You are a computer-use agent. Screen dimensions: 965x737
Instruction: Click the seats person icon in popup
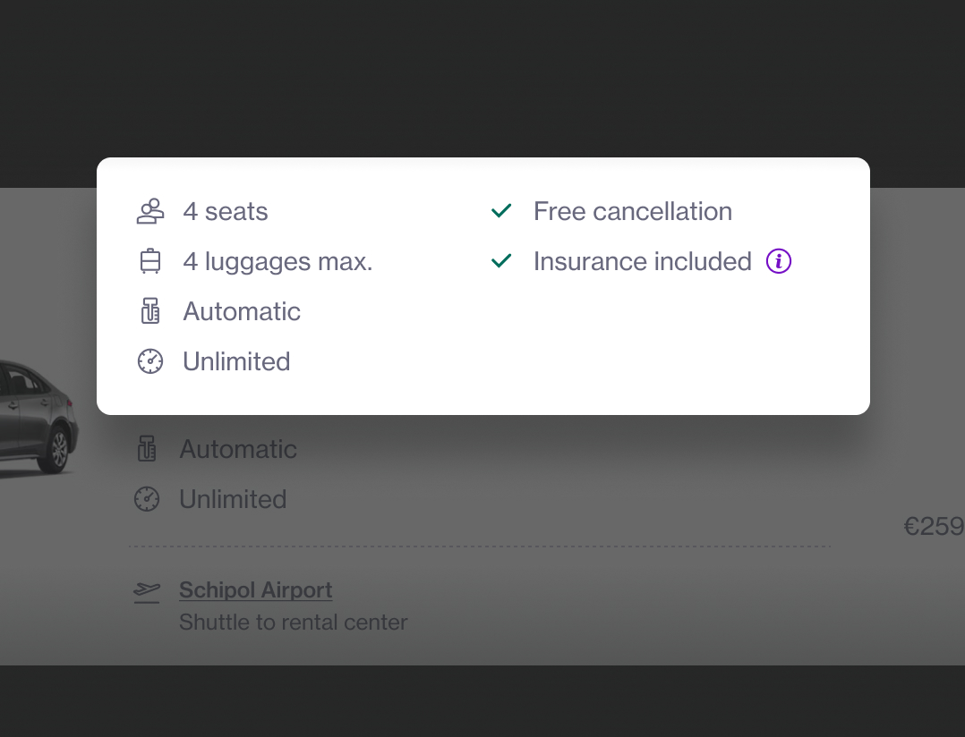pos(150,211)
